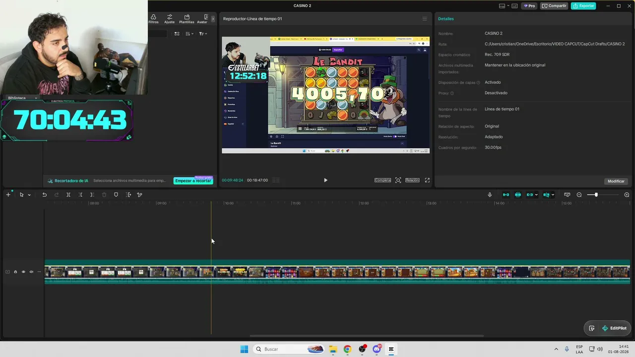The width and height of the screenshot is (635, 357).
Task: Click the trash delete icon in timeline toolbar
Action: point(104,195)
